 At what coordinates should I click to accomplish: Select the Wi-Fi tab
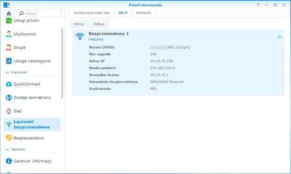123,13
